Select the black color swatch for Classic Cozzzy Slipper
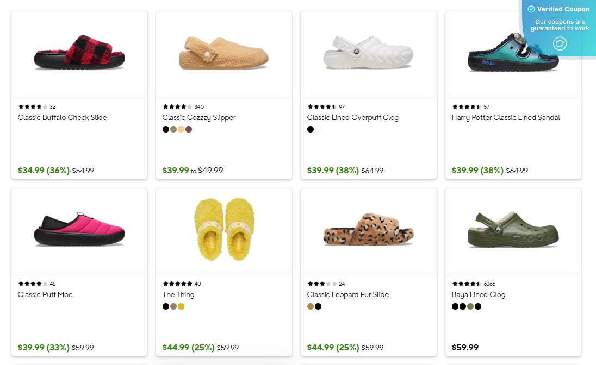 click(165, 129)
